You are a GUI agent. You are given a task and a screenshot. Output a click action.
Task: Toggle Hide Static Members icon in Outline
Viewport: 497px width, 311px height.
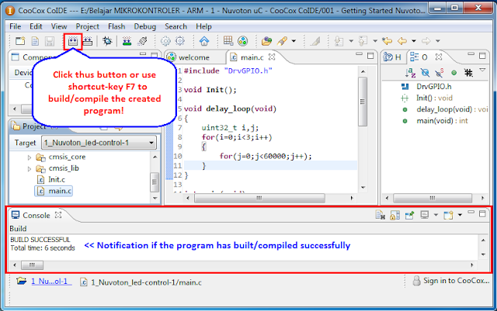click(440, 73)
